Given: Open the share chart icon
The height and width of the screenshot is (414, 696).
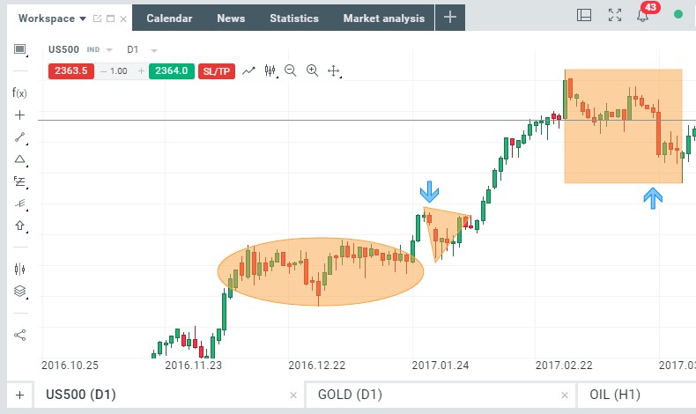Looking at the screenshot, I should click(19, 335).
